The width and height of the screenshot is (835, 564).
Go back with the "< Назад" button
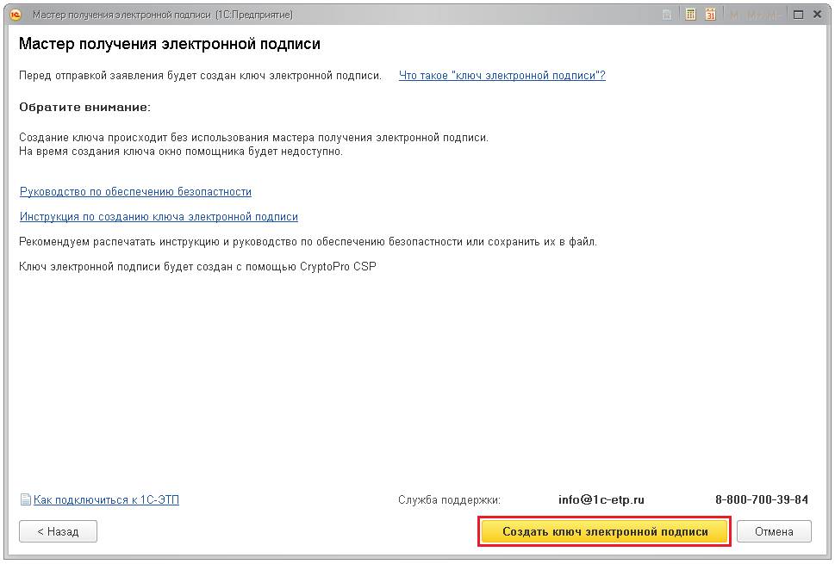coord(58,531)
